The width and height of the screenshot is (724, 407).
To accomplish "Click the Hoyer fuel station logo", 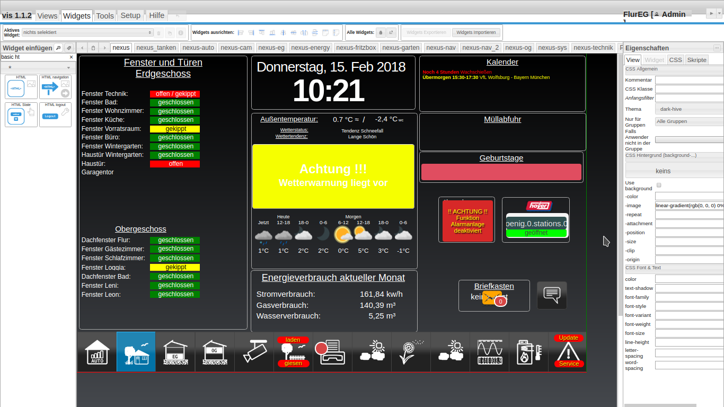I will pyautogui.click(x=538, y=206).
